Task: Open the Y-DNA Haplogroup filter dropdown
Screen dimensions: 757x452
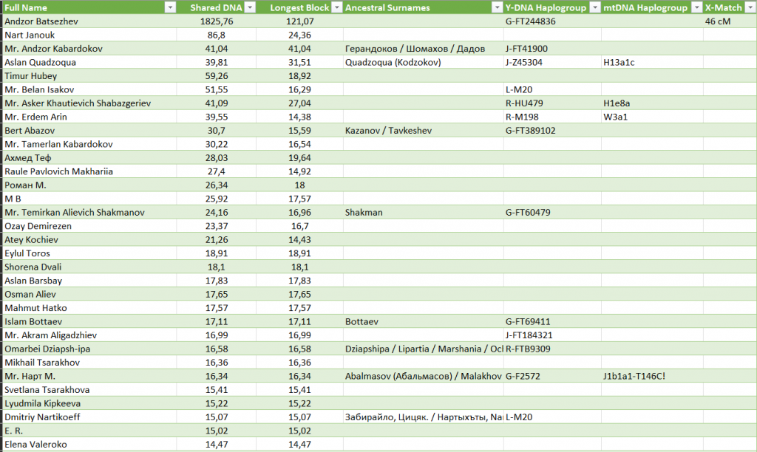Action: [593, 7]
